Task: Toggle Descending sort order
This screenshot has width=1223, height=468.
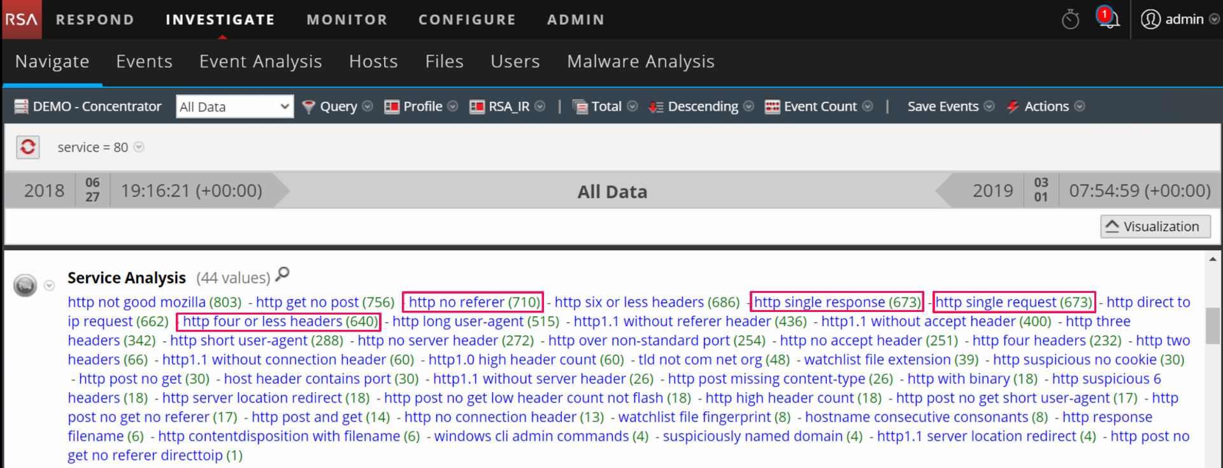Action: (x=701, y=106)
